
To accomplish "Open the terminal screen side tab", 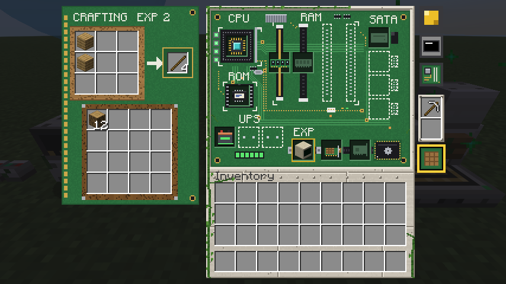I will click(x=431, y=46).
